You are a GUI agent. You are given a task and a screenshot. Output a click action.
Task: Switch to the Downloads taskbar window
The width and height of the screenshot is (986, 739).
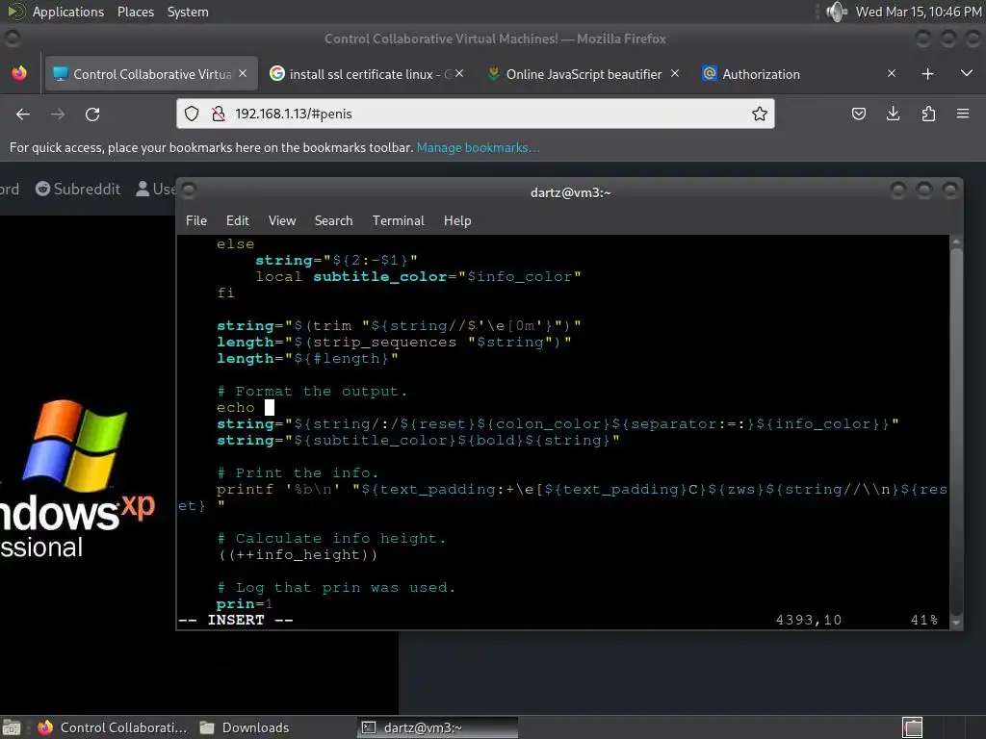click(246, 727)
